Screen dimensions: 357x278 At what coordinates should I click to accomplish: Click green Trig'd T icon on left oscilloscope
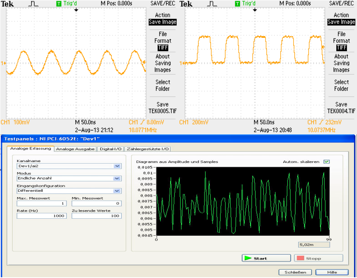59,3
